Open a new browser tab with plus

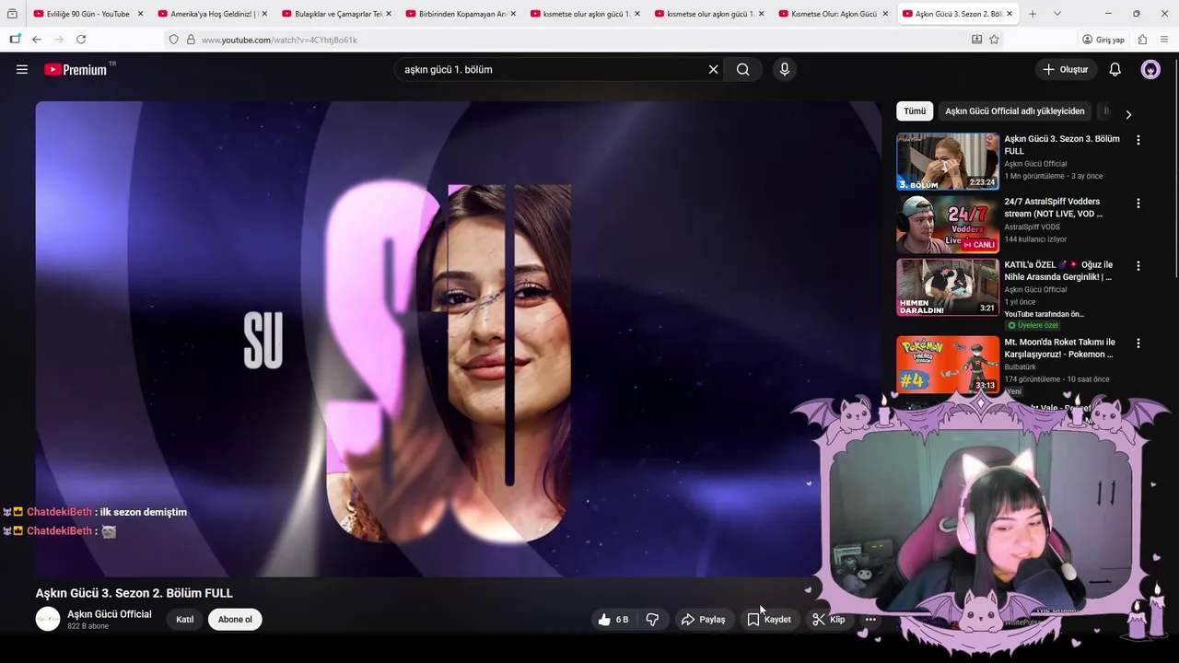[x=1033, y=14]
